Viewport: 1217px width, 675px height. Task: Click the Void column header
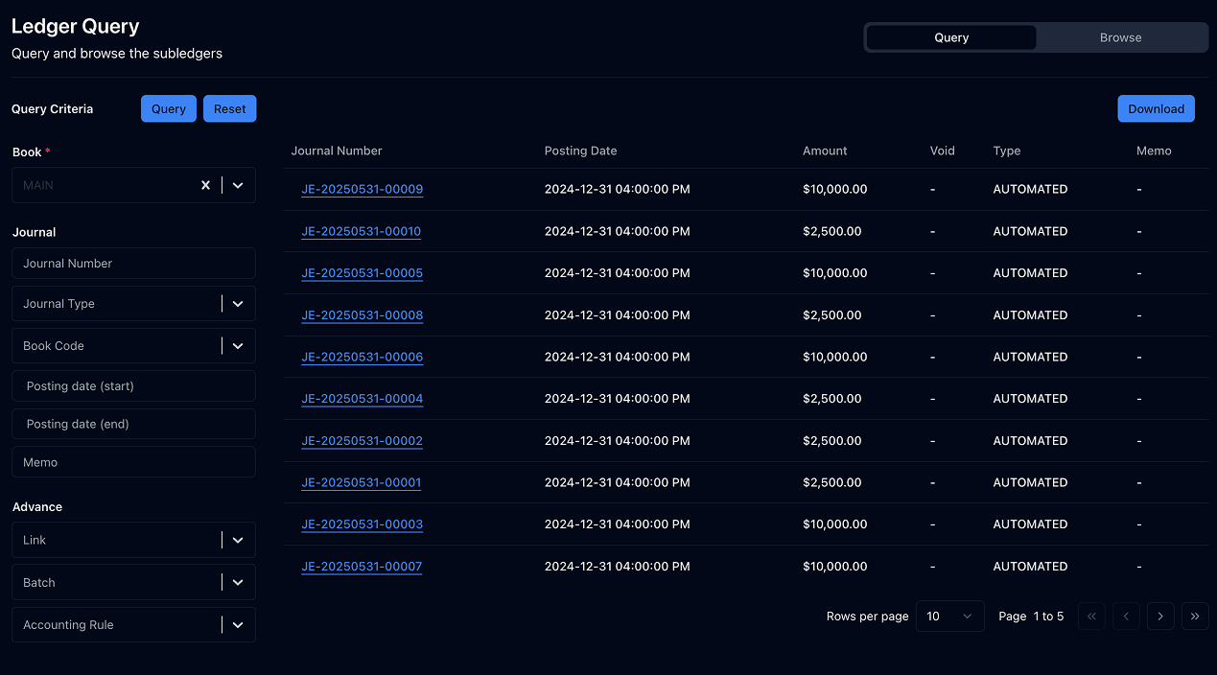coord(943,151)
